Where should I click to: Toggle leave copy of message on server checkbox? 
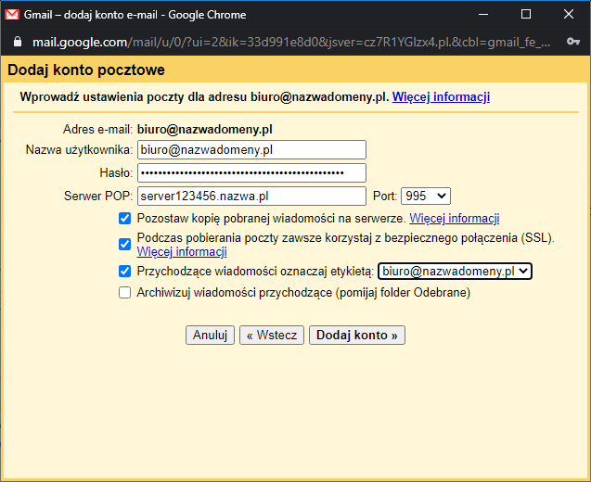[124, 219]
